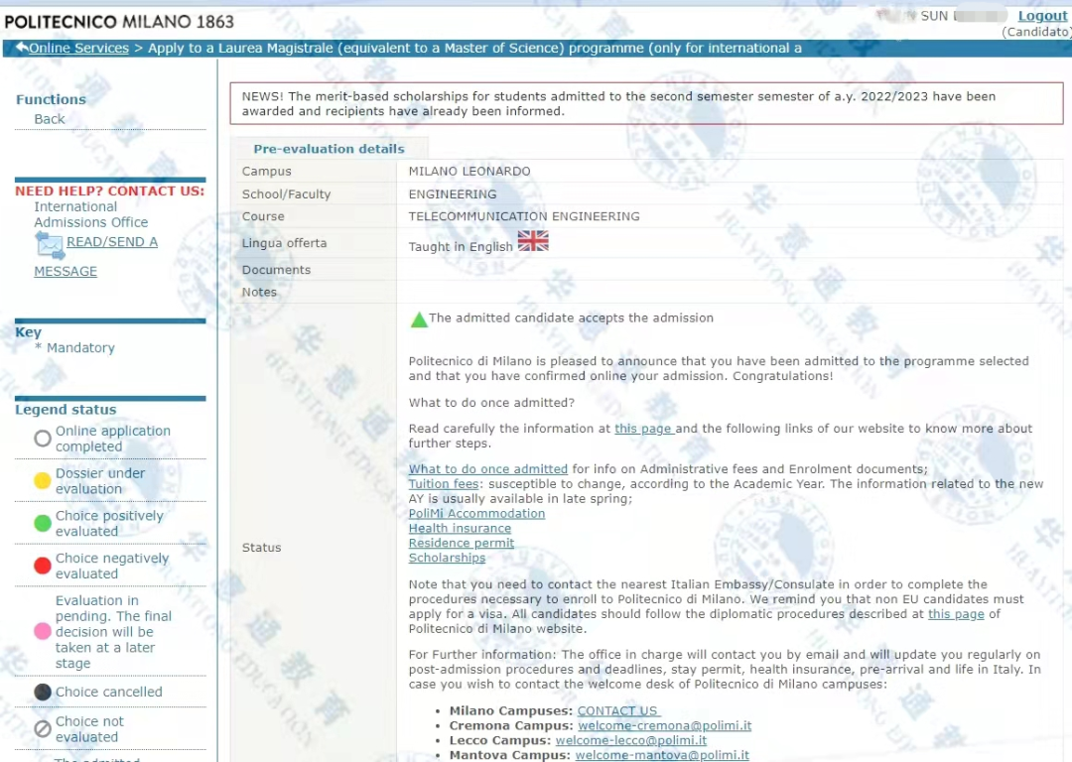Open the 'this page' link after Read carefully

pyautogui.click(x=644, y=429)
